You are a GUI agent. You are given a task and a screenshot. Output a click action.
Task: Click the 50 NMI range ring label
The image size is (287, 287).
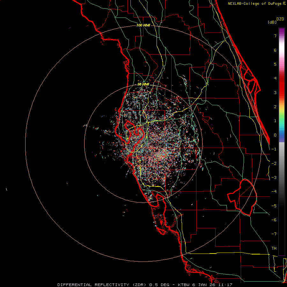click(x=143, y=85)
